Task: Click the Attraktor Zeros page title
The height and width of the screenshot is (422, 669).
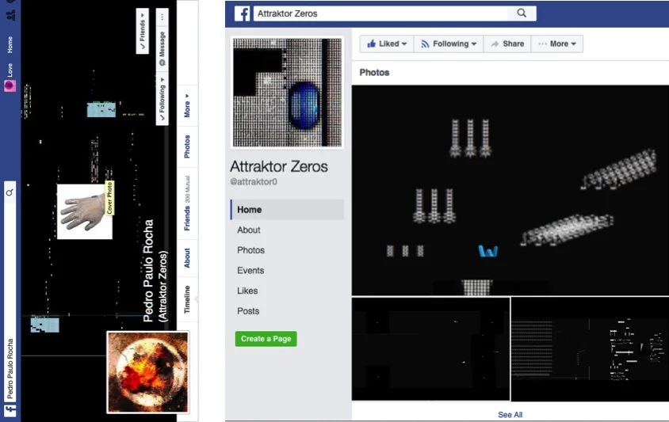Action: 279,166
